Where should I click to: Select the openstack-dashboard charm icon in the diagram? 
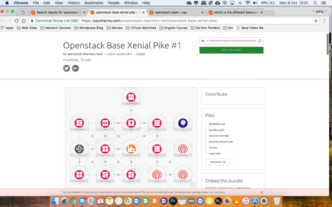click(x=131, y=97)
